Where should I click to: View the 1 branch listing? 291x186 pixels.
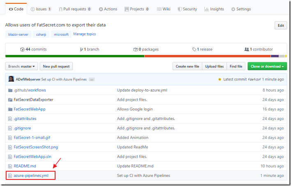(x=90, y=49)
